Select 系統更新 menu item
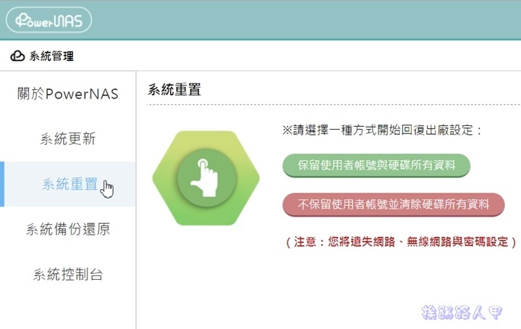521x329 pixels. (x=68, y=138)
